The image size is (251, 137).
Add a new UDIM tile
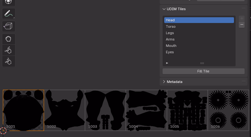tap(242, 18)
